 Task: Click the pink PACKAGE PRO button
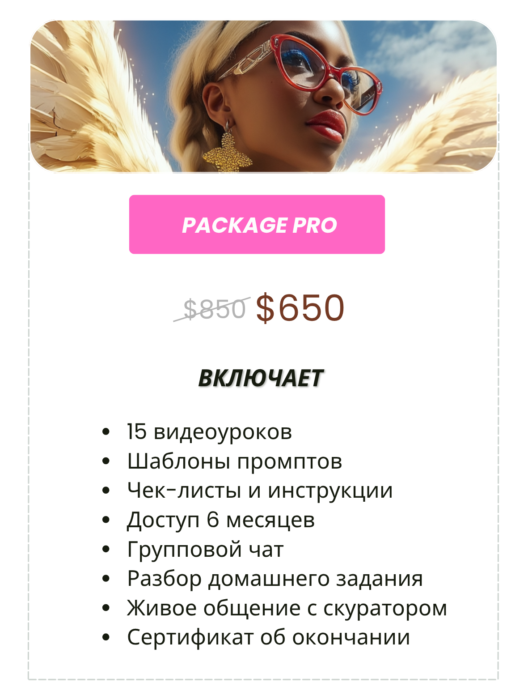click(x=257, y=224)
